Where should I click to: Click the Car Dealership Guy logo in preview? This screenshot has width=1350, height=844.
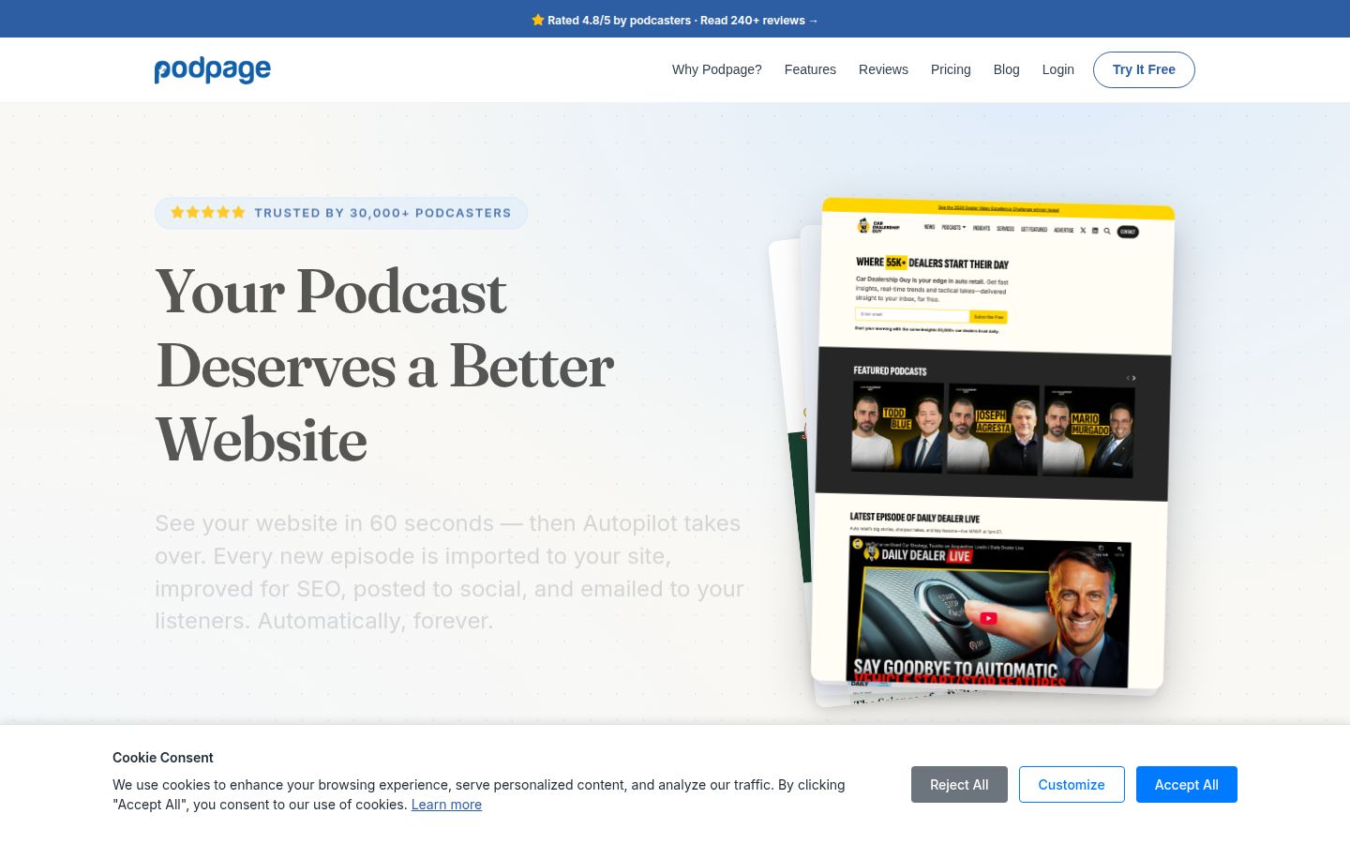click(878, 226)
